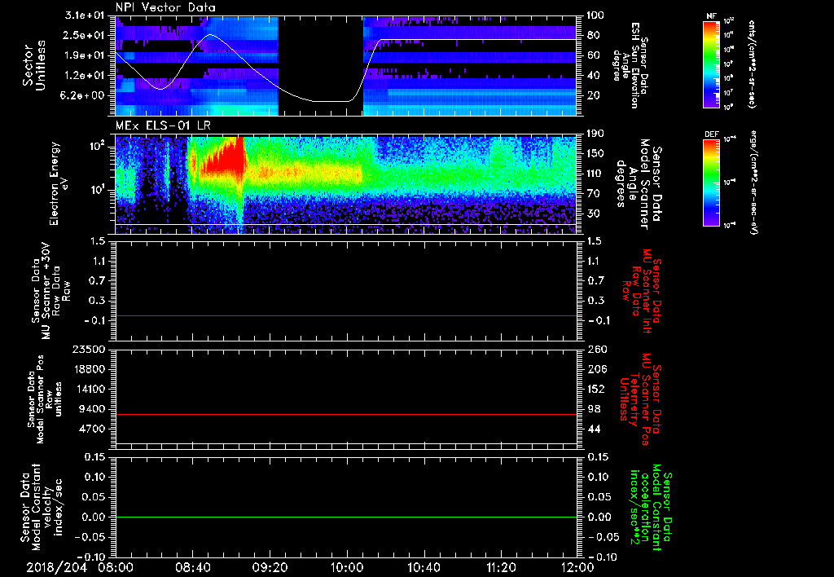Click the "10:40" time tick label

pyautogui.click(x=424, y=568)
